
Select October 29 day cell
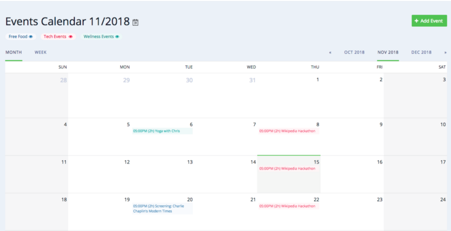[x=100, y=96]
